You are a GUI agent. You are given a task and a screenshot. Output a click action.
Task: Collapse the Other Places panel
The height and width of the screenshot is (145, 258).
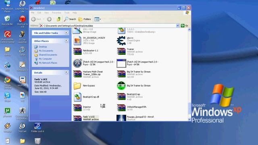[x=66, y=41]
